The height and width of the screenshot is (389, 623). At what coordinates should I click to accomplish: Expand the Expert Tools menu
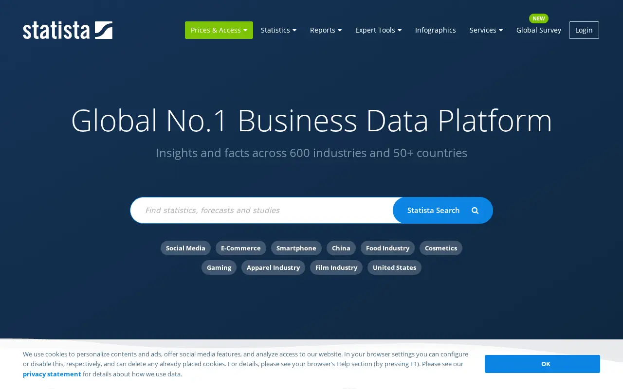(378, 30)
